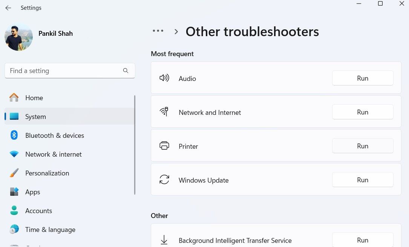409x247 pixels.
Task: Click the Network & internet wifi icon
Action: [14, 154]
